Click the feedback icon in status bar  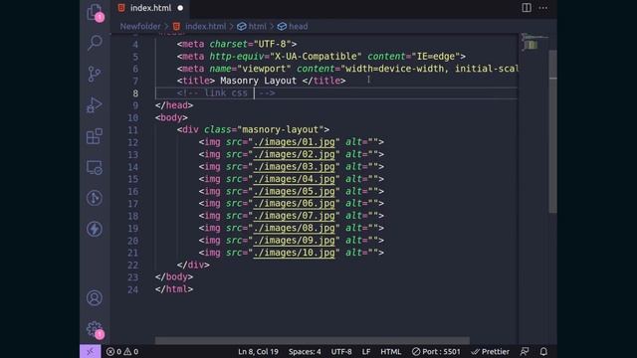pos(525,351)
